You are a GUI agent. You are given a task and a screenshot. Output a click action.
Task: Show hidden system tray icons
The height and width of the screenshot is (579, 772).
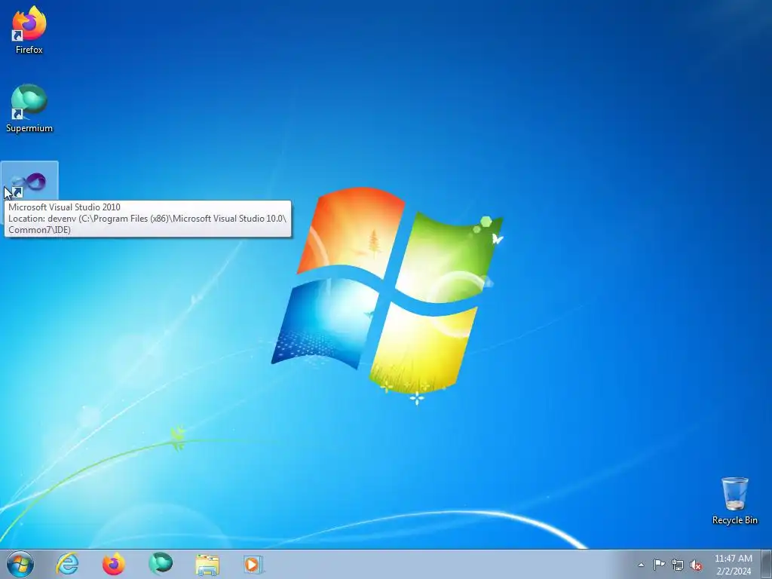[x=641, y=565]
